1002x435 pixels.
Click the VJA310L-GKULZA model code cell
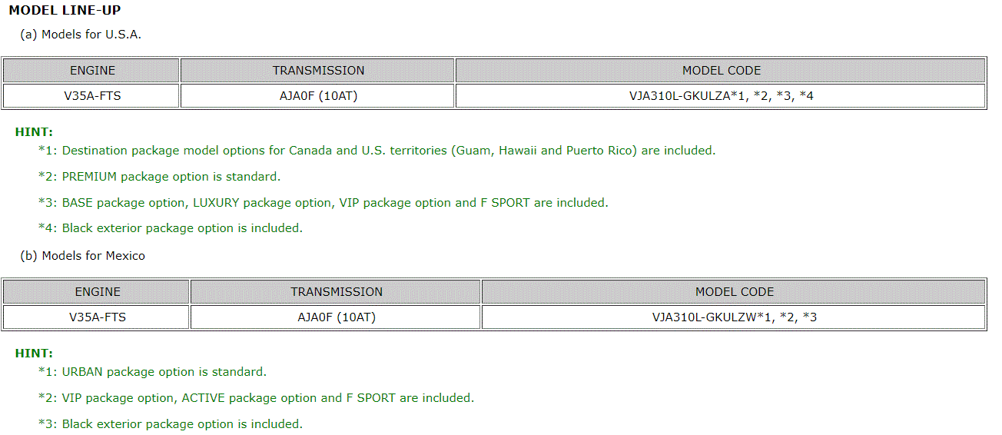coord(721,96)
